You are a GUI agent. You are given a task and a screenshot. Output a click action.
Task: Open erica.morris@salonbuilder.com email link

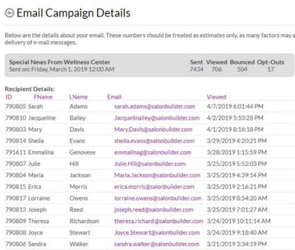[x=154, y=187]
